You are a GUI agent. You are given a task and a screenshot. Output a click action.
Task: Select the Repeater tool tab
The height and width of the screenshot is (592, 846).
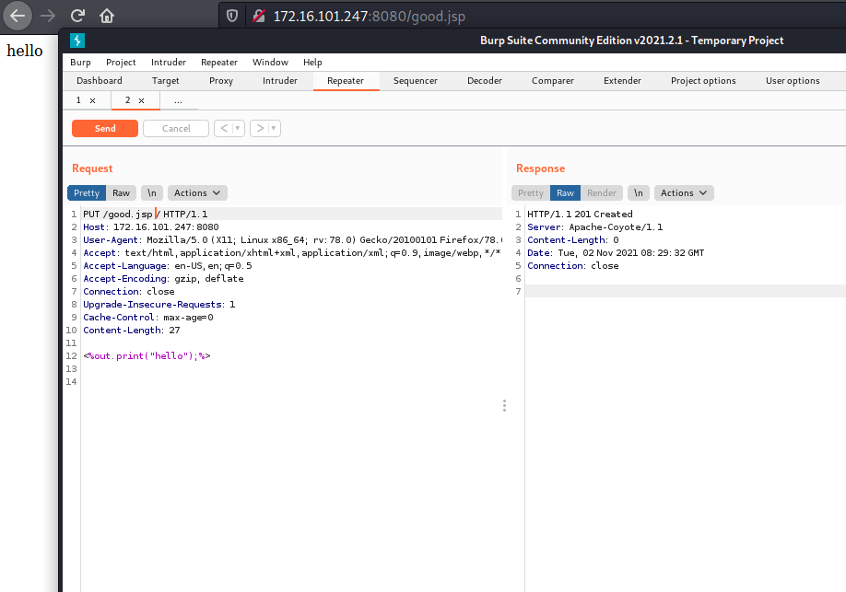346,81
